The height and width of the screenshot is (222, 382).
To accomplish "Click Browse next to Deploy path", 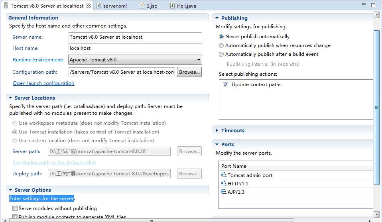I will pos(189,174).
